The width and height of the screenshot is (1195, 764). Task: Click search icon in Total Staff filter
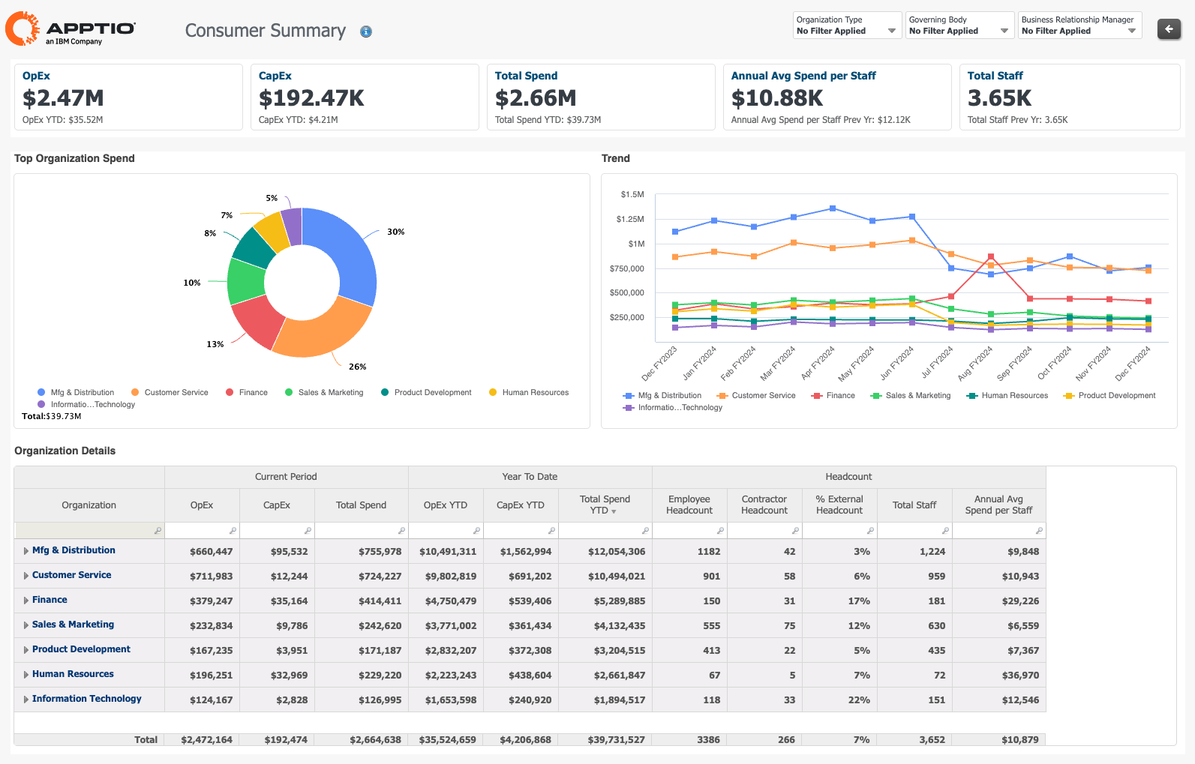945,531
